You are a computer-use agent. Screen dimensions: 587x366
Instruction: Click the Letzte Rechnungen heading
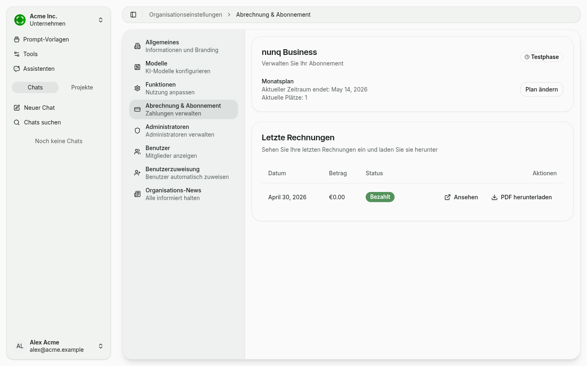[x=298, y=137]
